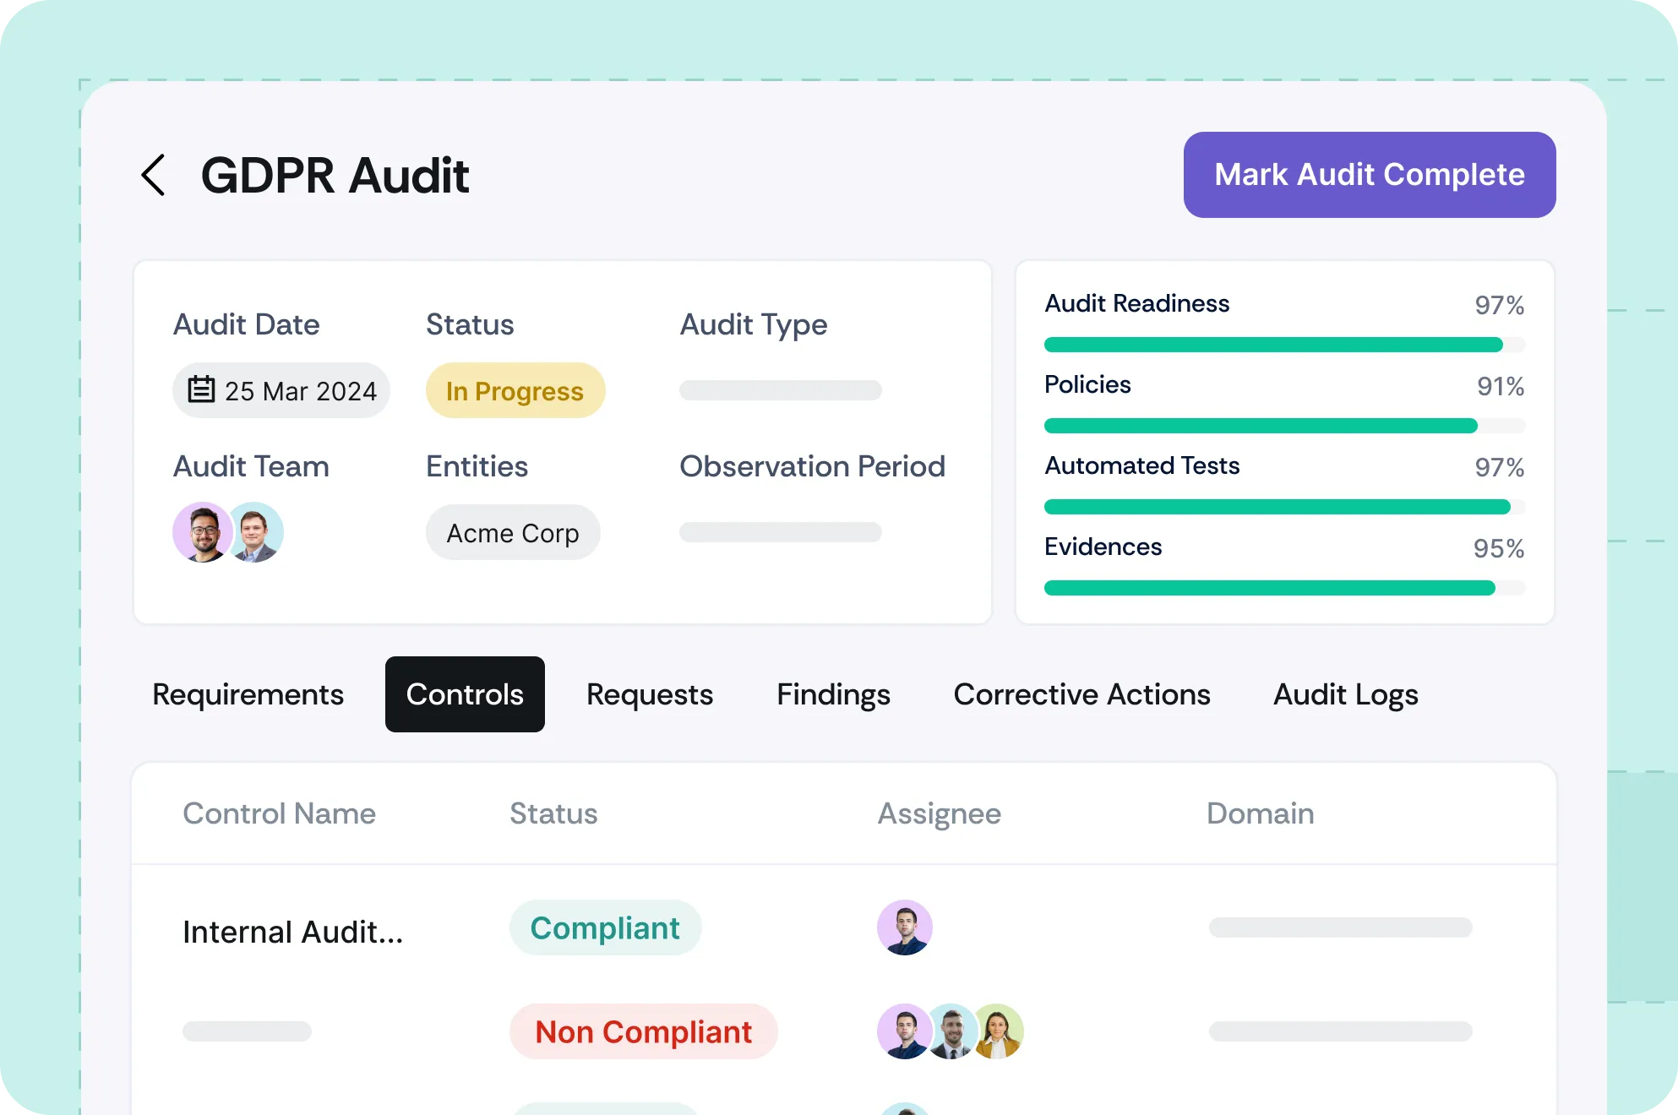The image size is (1678, 1115).
Task: Click the Audit Readiness progress bar
Action: 1283,345
